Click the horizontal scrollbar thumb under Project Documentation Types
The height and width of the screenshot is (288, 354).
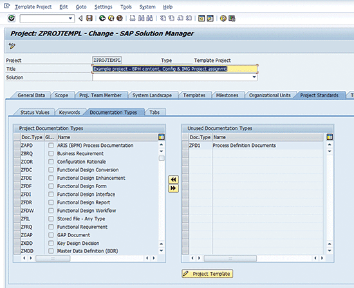[x=53, y=258]
